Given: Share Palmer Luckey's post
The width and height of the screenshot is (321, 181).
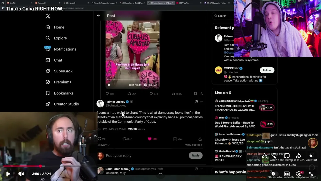Looking at the screenshot, I should [x=200, y=139].
